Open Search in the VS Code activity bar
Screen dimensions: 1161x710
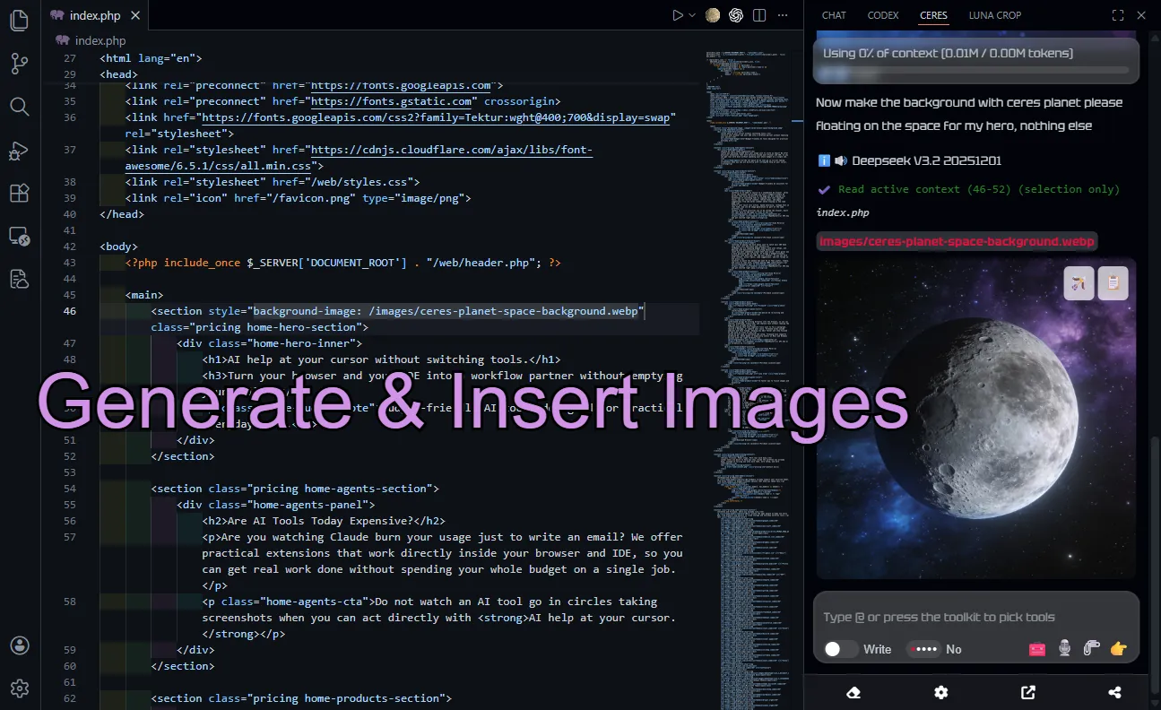[x=19, y=107]
